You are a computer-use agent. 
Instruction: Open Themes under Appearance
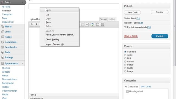click(6, 68)
